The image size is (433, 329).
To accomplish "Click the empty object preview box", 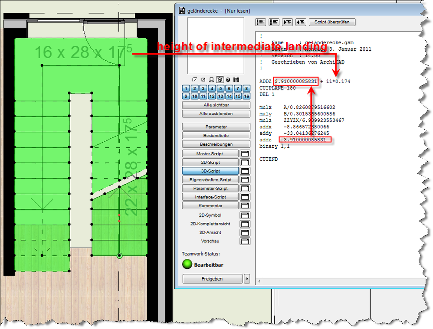I will (216, 46).
